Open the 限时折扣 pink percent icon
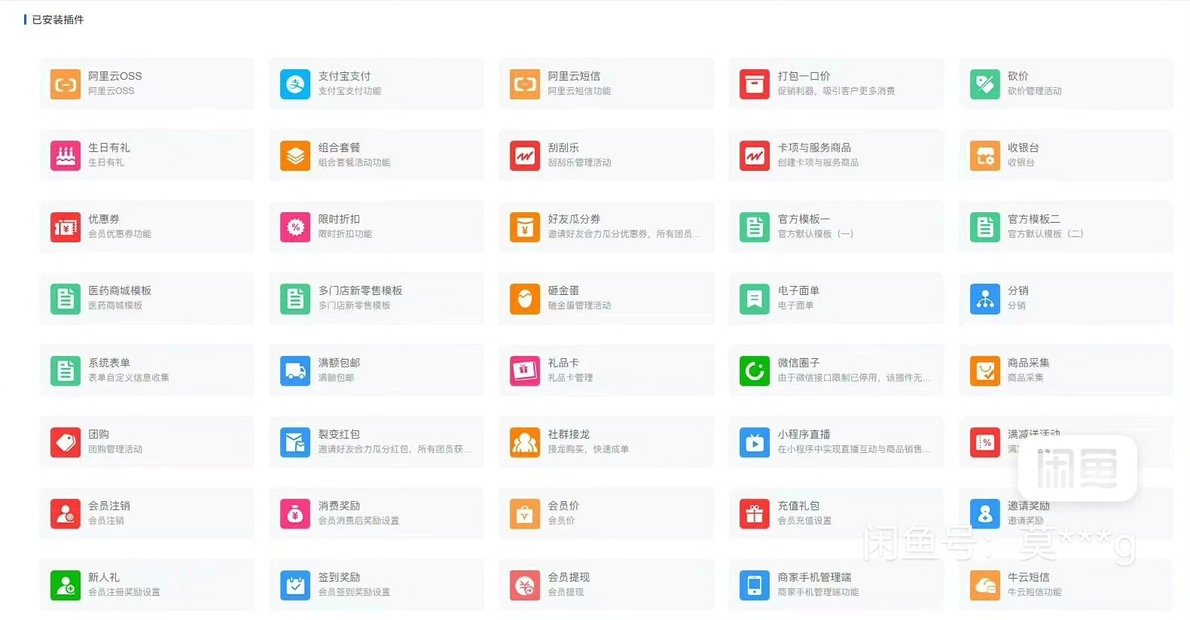Screen dimensions: 1190x620 coord(295,227)
